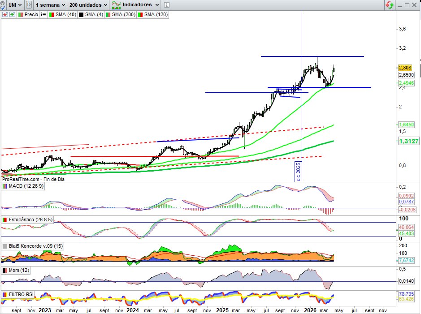Click the 0,0140 momentum value label
Screen dimensions: 421x314
406,281
